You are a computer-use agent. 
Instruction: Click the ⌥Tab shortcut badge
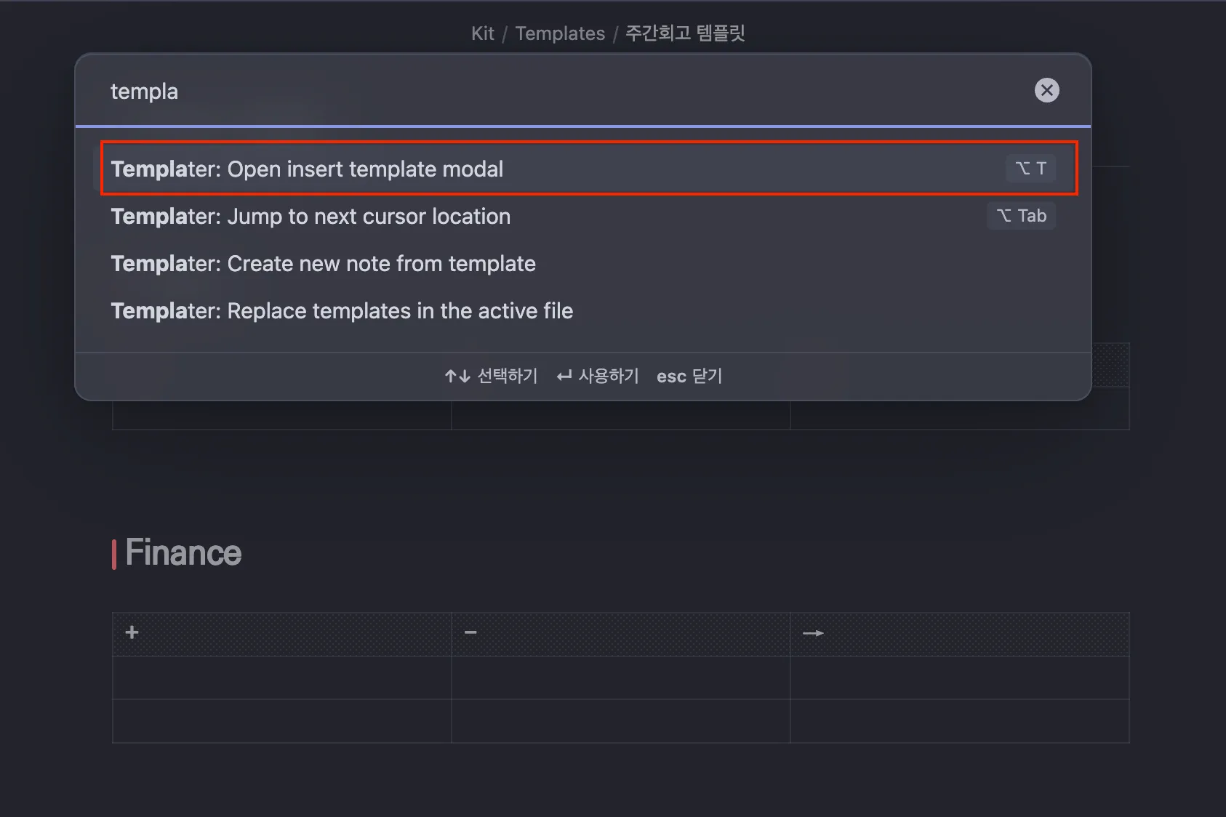tap(1021, 215)
